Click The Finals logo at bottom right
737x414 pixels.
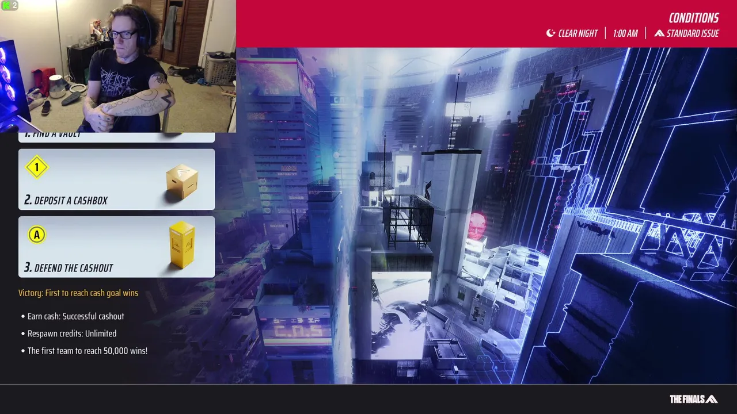point(693,398)
